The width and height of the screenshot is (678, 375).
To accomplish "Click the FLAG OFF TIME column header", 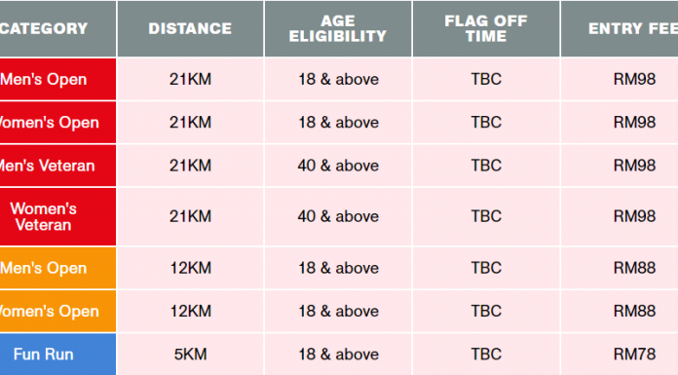I will 486,28.
